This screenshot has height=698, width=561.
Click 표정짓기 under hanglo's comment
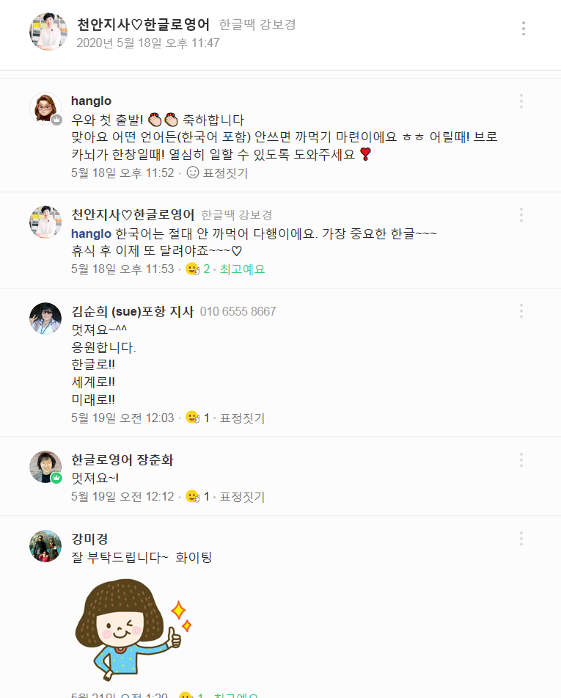coord(225,173)
